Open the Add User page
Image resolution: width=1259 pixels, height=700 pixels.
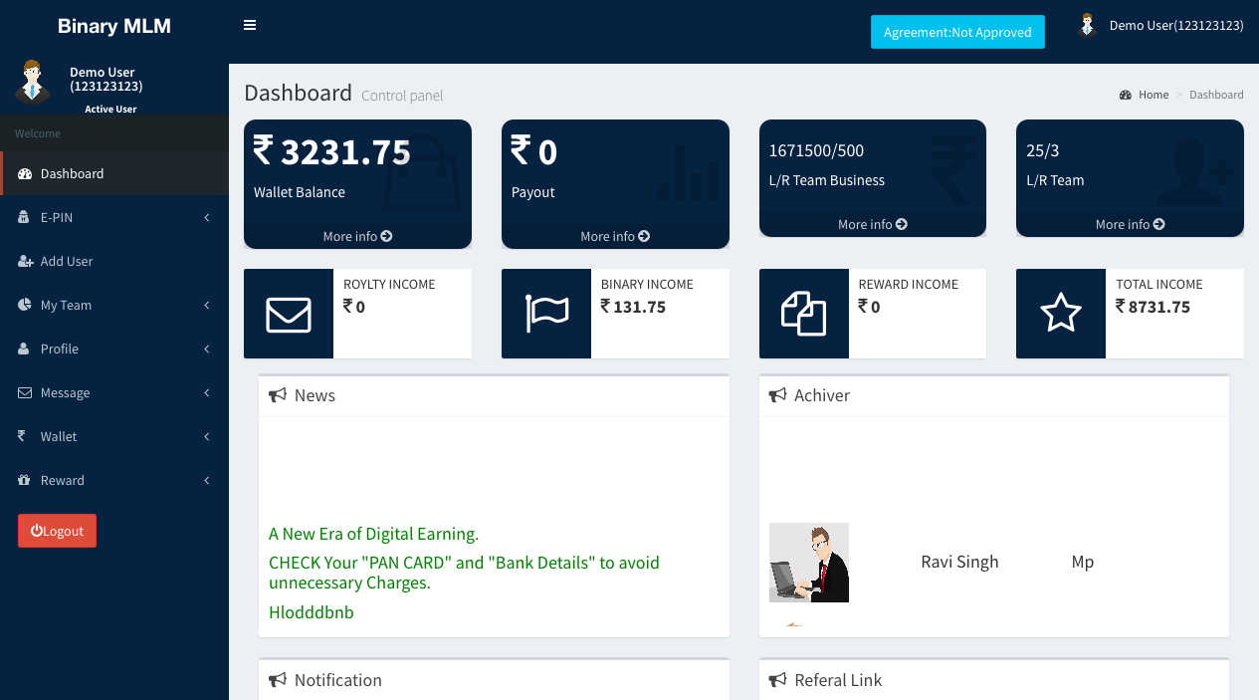(x=66, y=261)
